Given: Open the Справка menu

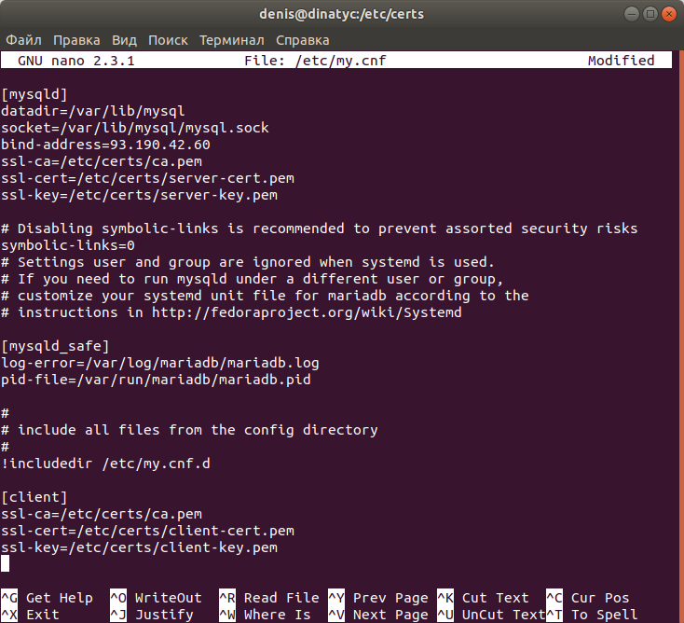Looking at the screenshot, I should tap(302, 40).
